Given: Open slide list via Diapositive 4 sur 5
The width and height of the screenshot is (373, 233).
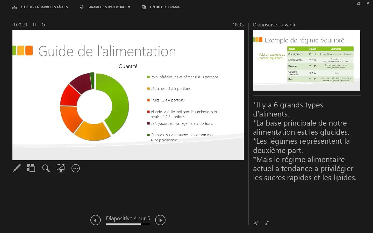Looking at the screenshot, I should pyautogui.click(x=128, y=219).
